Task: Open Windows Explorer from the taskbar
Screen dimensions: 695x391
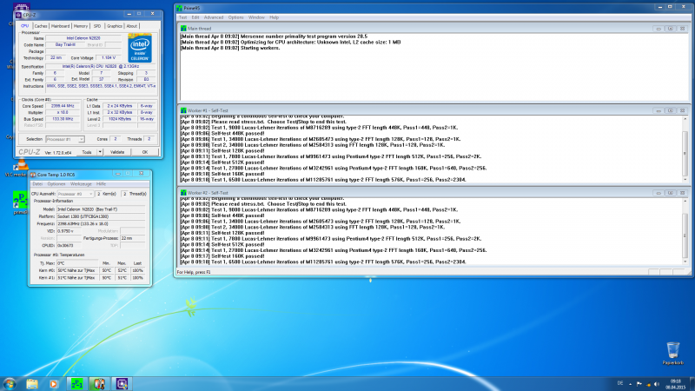Action: point(32,384)
